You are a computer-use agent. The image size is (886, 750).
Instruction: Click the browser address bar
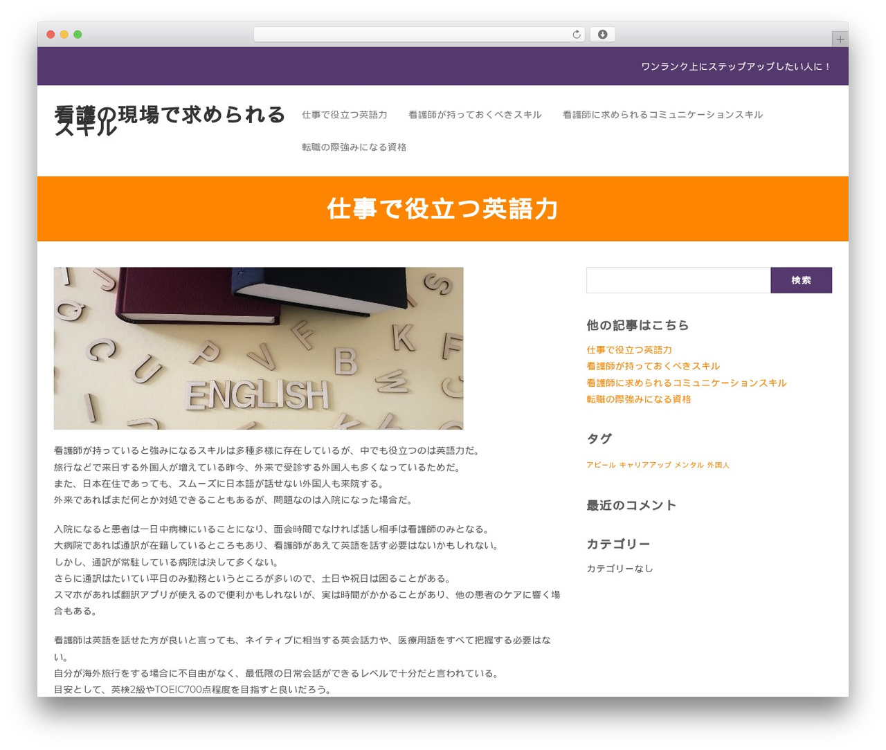419,35
